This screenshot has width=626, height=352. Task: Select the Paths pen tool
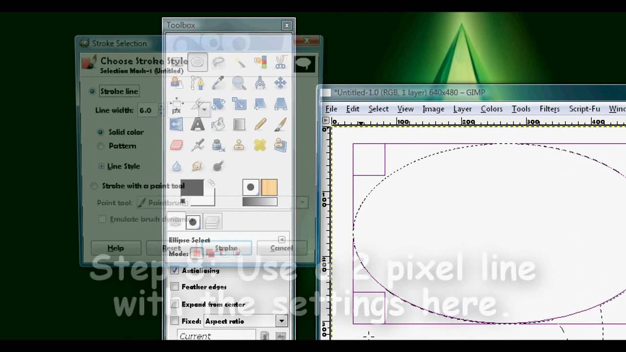click(198, 83)
